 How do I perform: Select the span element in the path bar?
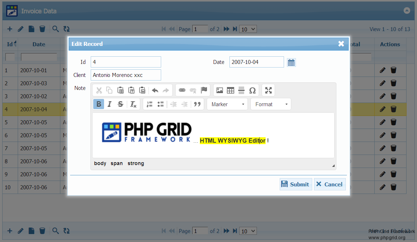pyautogui.click(x=117, y=164)
